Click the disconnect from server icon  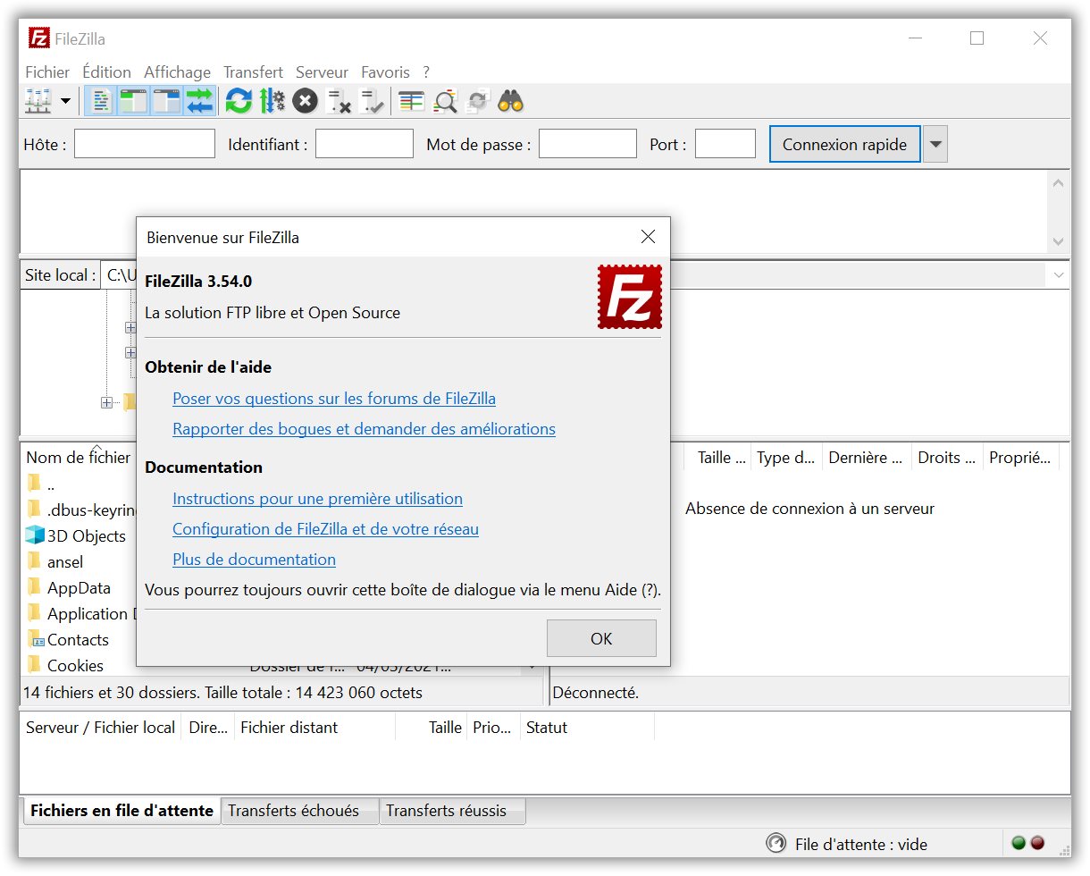[339, 101]
